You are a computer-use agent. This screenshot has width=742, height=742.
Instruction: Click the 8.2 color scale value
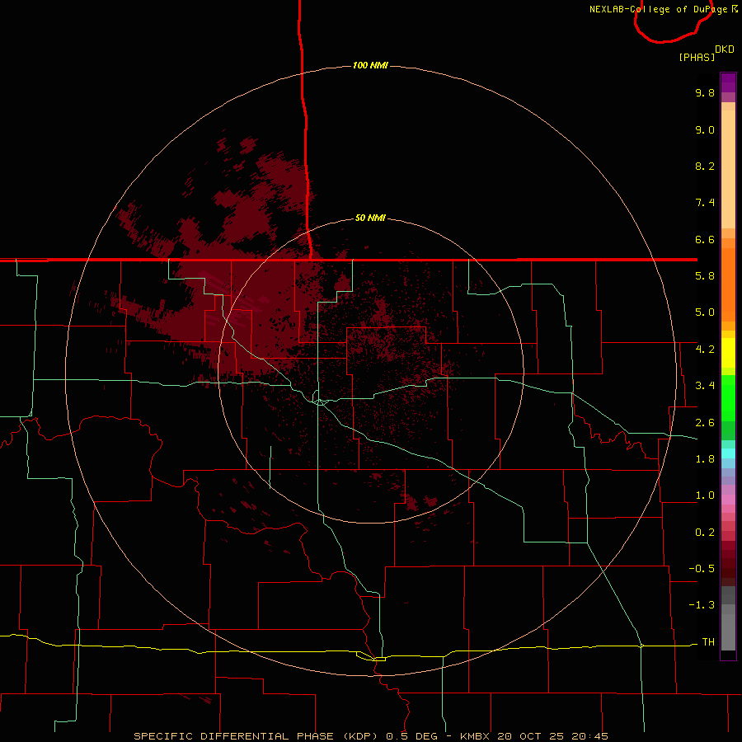click(705, 166)
